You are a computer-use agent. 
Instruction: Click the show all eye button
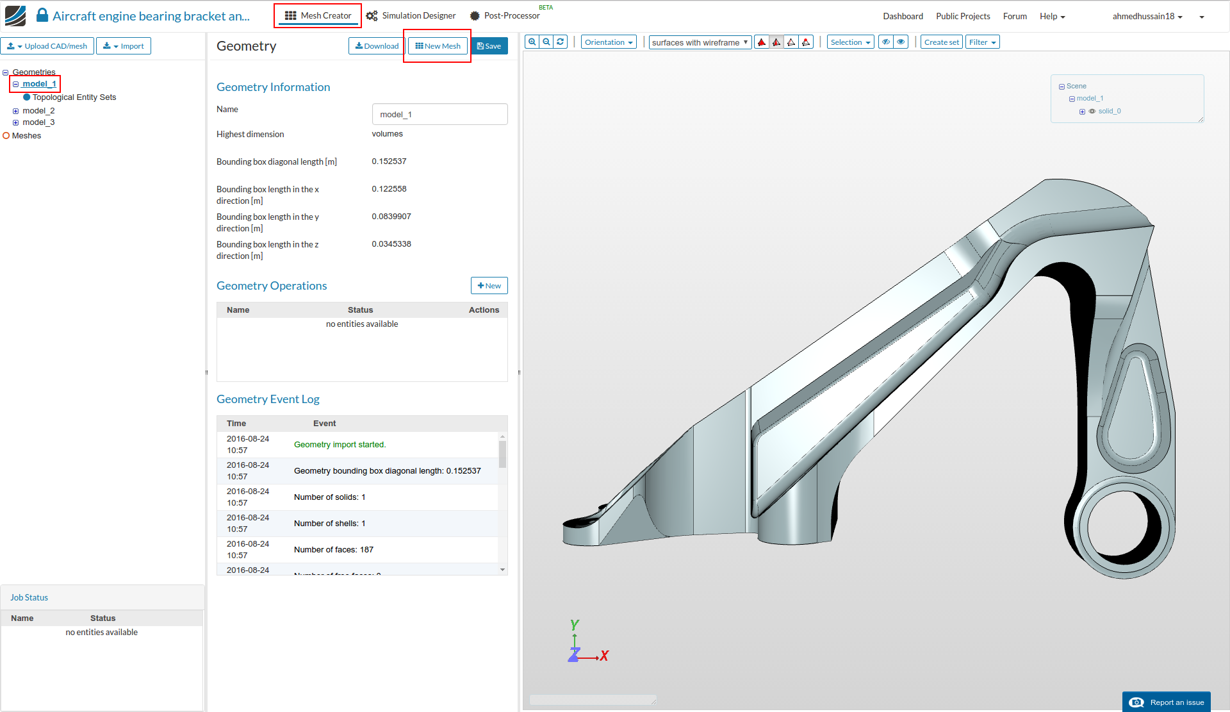point(901,42)
